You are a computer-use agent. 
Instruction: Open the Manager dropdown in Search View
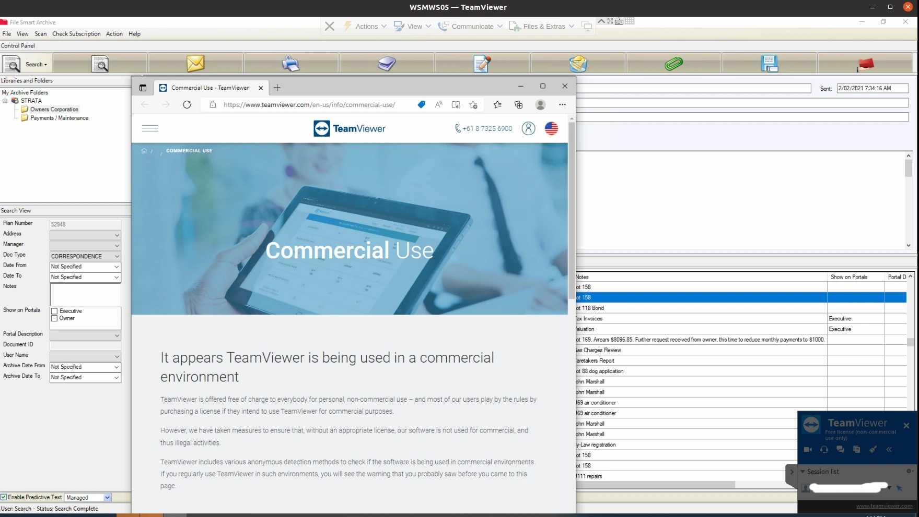[117, 246]
